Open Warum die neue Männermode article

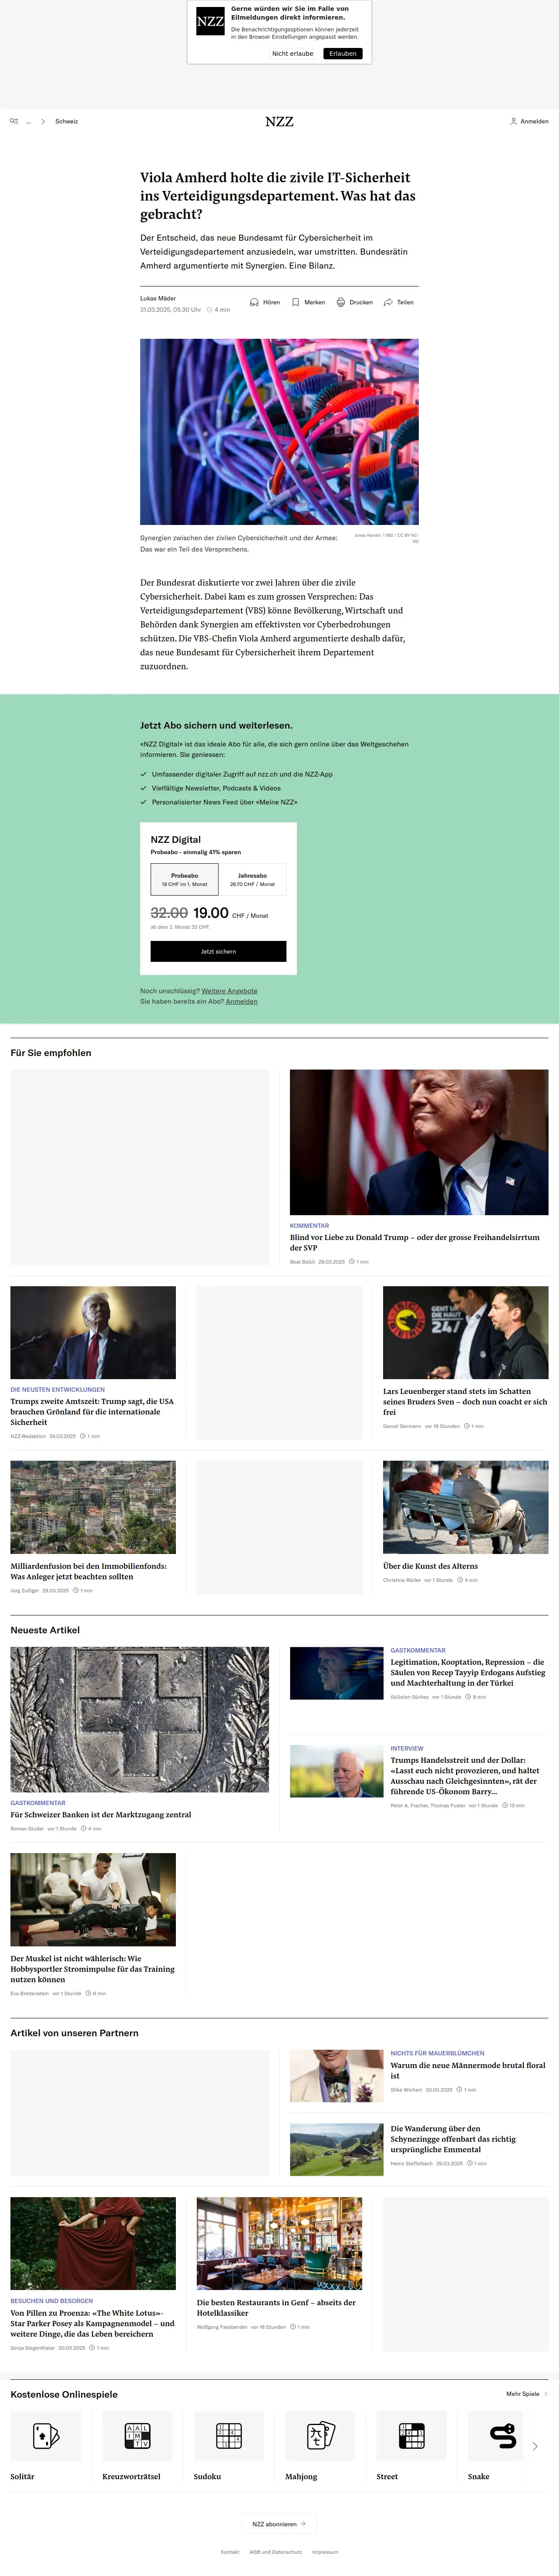pyautogui.click(x=468, y=2070)
